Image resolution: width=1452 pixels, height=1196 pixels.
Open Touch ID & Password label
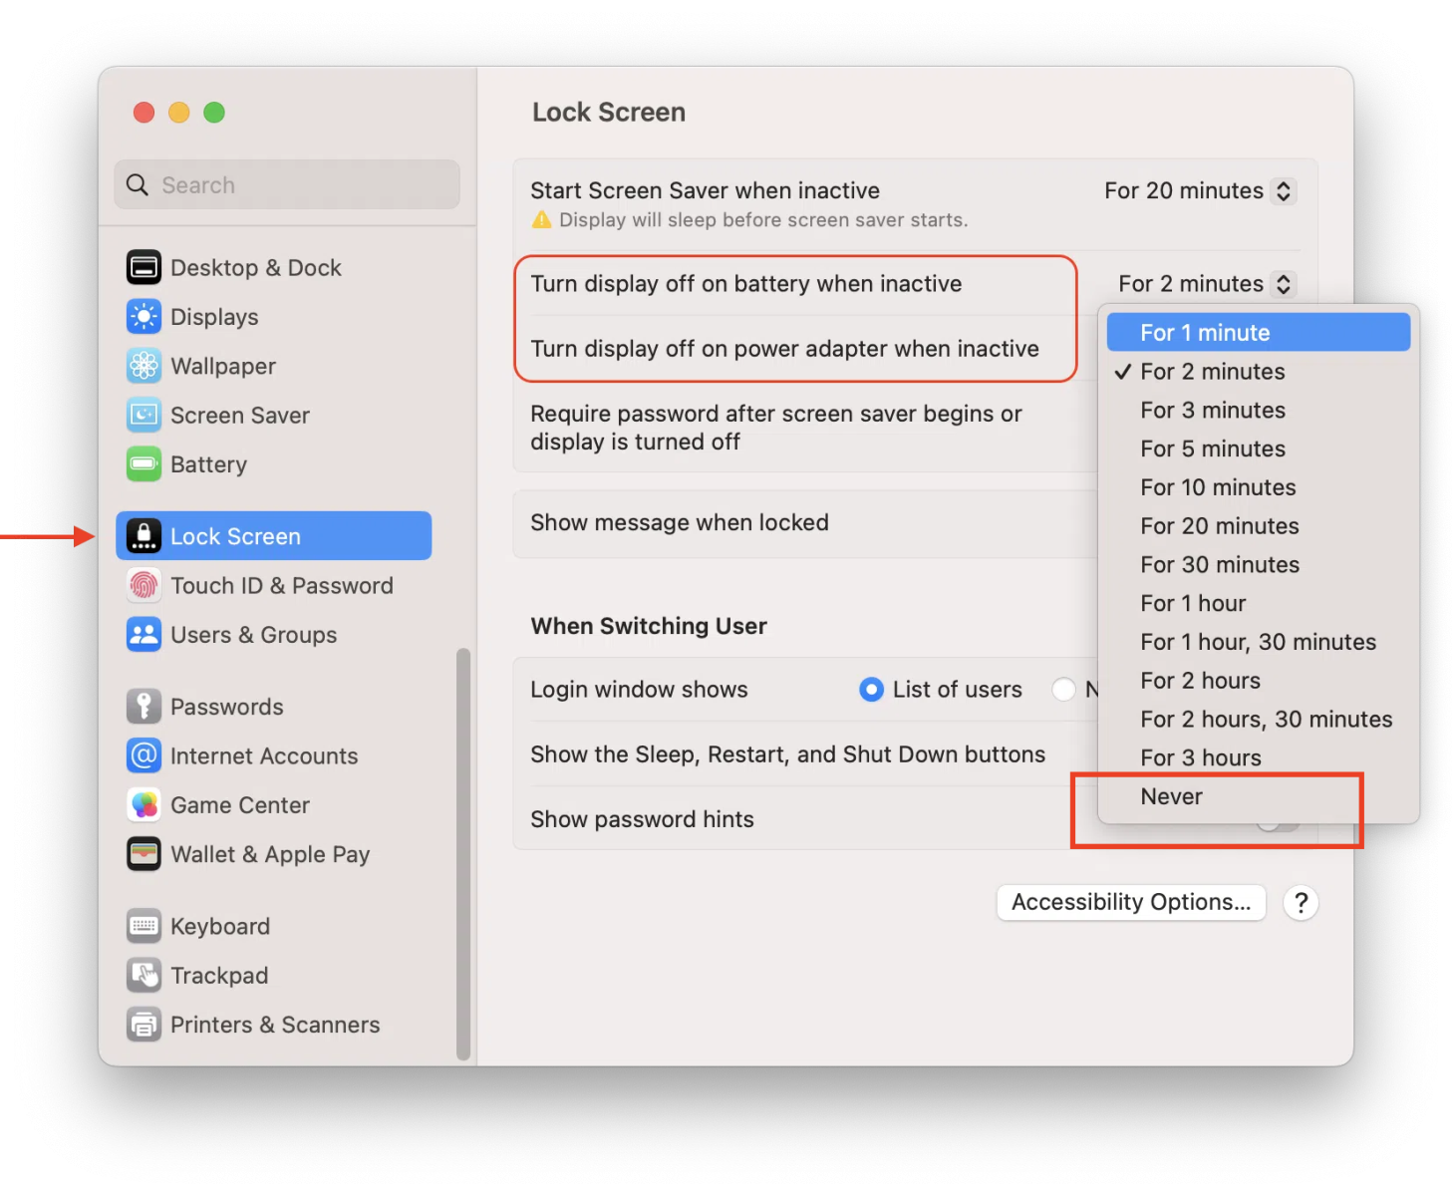pos(282,585)
